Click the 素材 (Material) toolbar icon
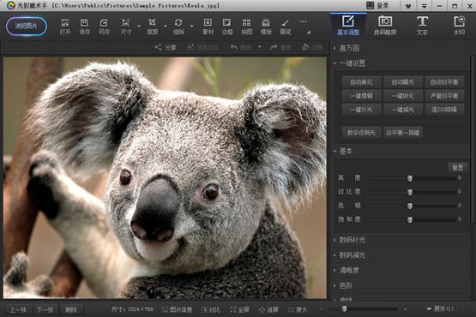476x317 pixels. 208,27
